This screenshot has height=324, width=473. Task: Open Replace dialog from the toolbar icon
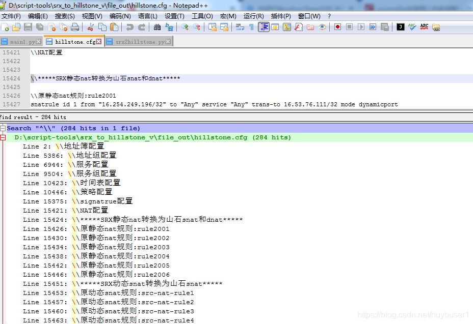coord(169,27)
